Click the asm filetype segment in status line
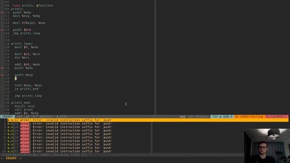290x163 pixels. click(182, 117)
